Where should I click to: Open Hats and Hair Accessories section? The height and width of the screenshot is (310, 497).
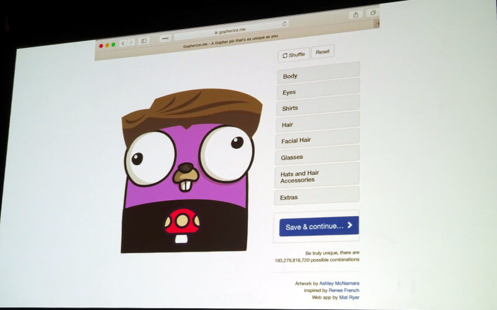click(x=317, y=176)
